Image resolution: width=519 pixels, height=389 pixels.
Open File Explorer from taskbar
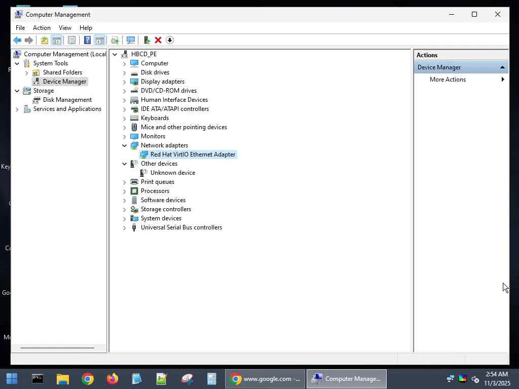click(62, 379)
